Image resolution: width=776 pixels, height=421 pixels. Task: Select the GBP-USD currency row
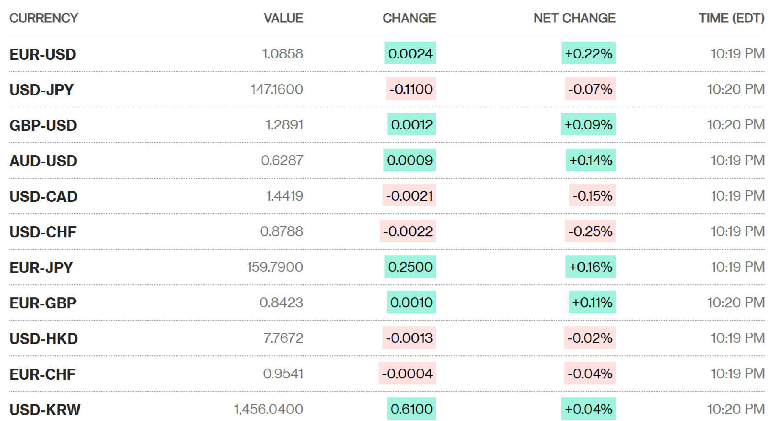point(43,125)
